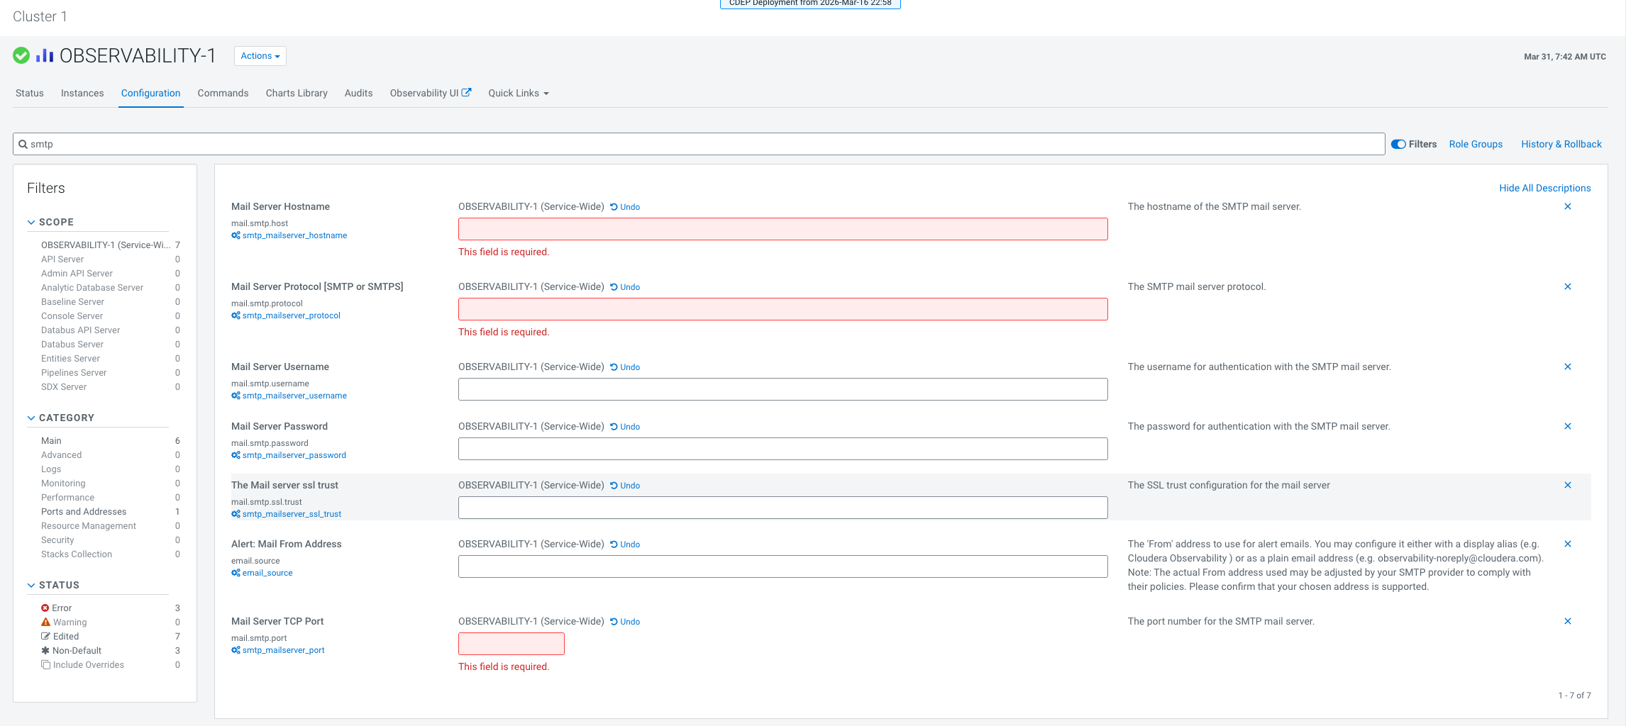Click the Undo icon for Mail Server Hostname
Screen dimensions: 1626x726
(614, 207)
